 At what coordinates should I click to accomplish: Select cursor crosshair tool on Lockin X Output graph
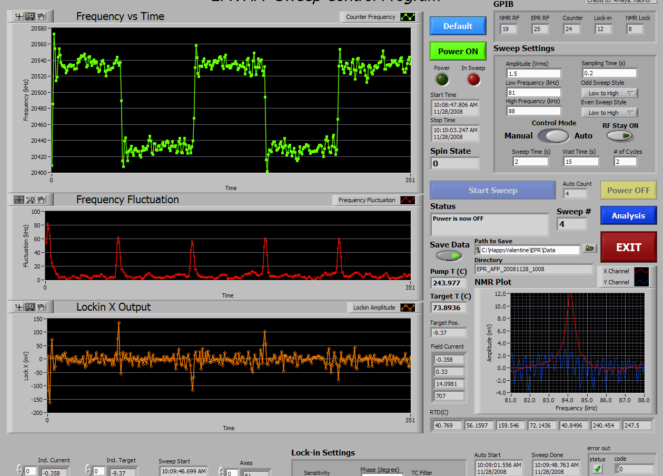[x=19, y=307]
